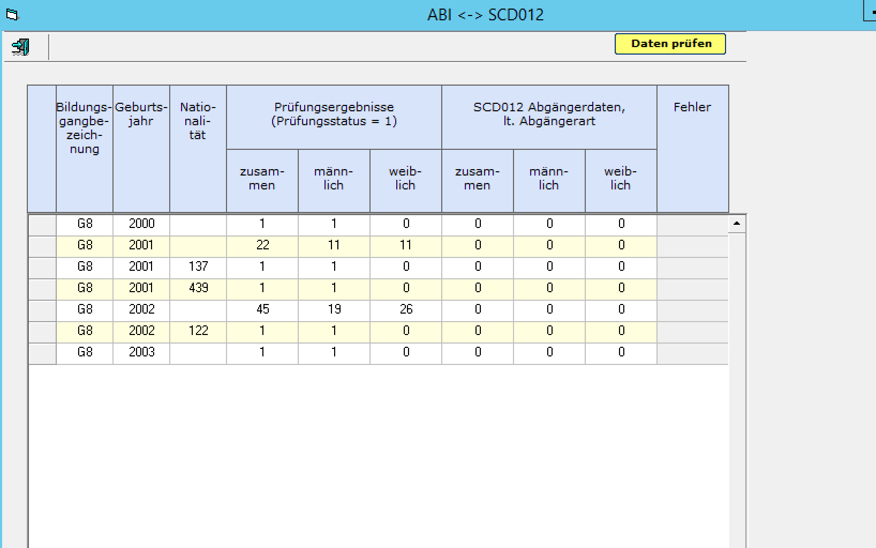Select the cell with value 26

(x=406, y=310)
